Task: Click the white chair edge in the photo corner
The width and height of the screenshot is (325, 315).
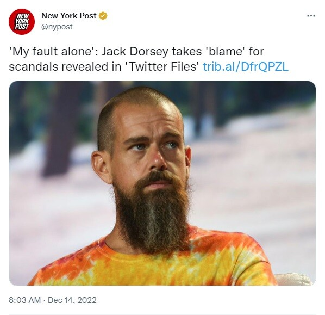Action: coord(293,279)
